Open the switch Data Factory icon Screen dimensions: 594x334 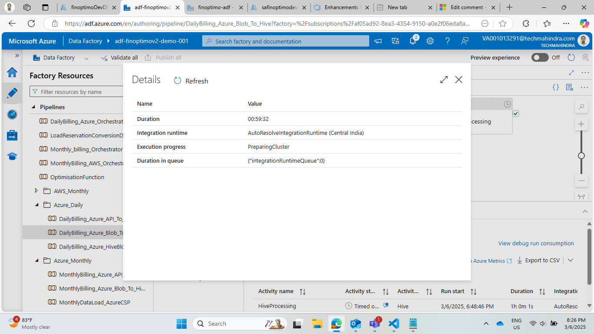(395, 41)
